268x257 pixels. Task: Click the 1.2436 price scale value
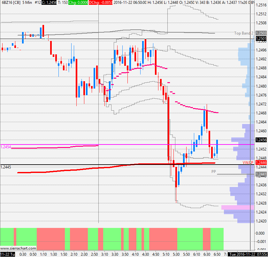(261, 185)
